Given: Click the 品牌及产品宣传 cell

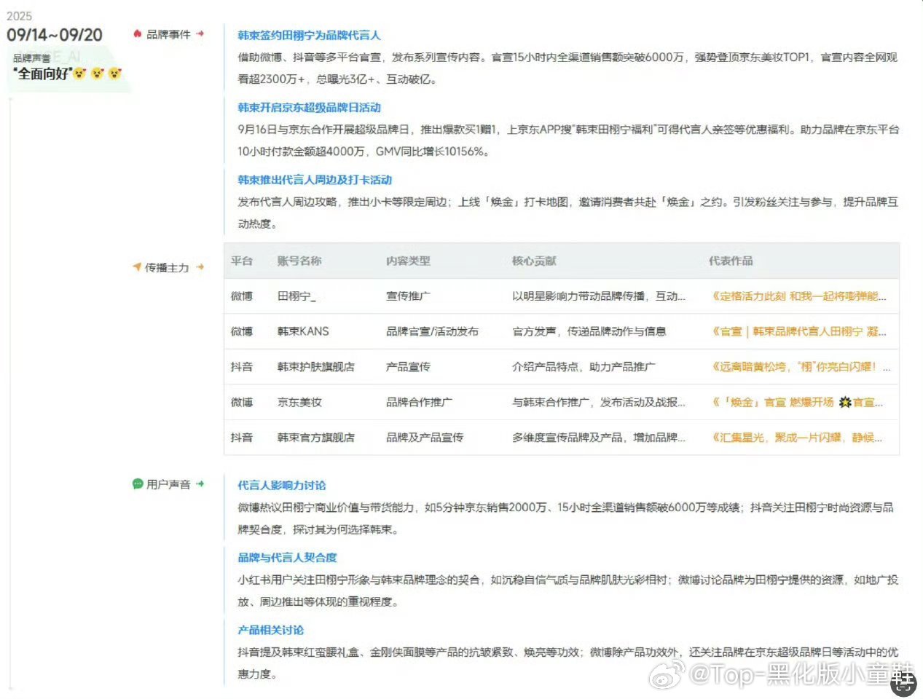Looking at the screenshot, I should click(425, 438).
